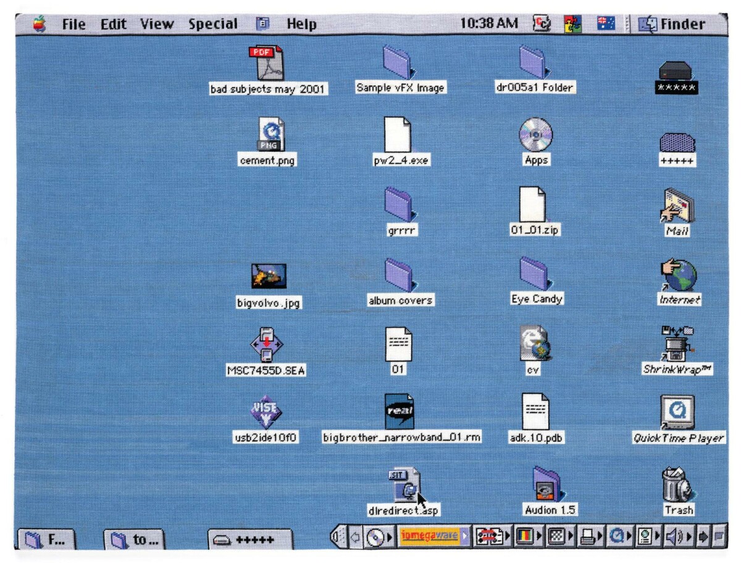Open the View menu

tap(157, 25)
